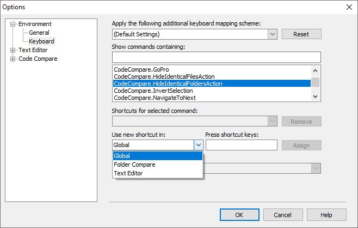Open the bottom disabled dropdown arrow

[x=316, y=168]
